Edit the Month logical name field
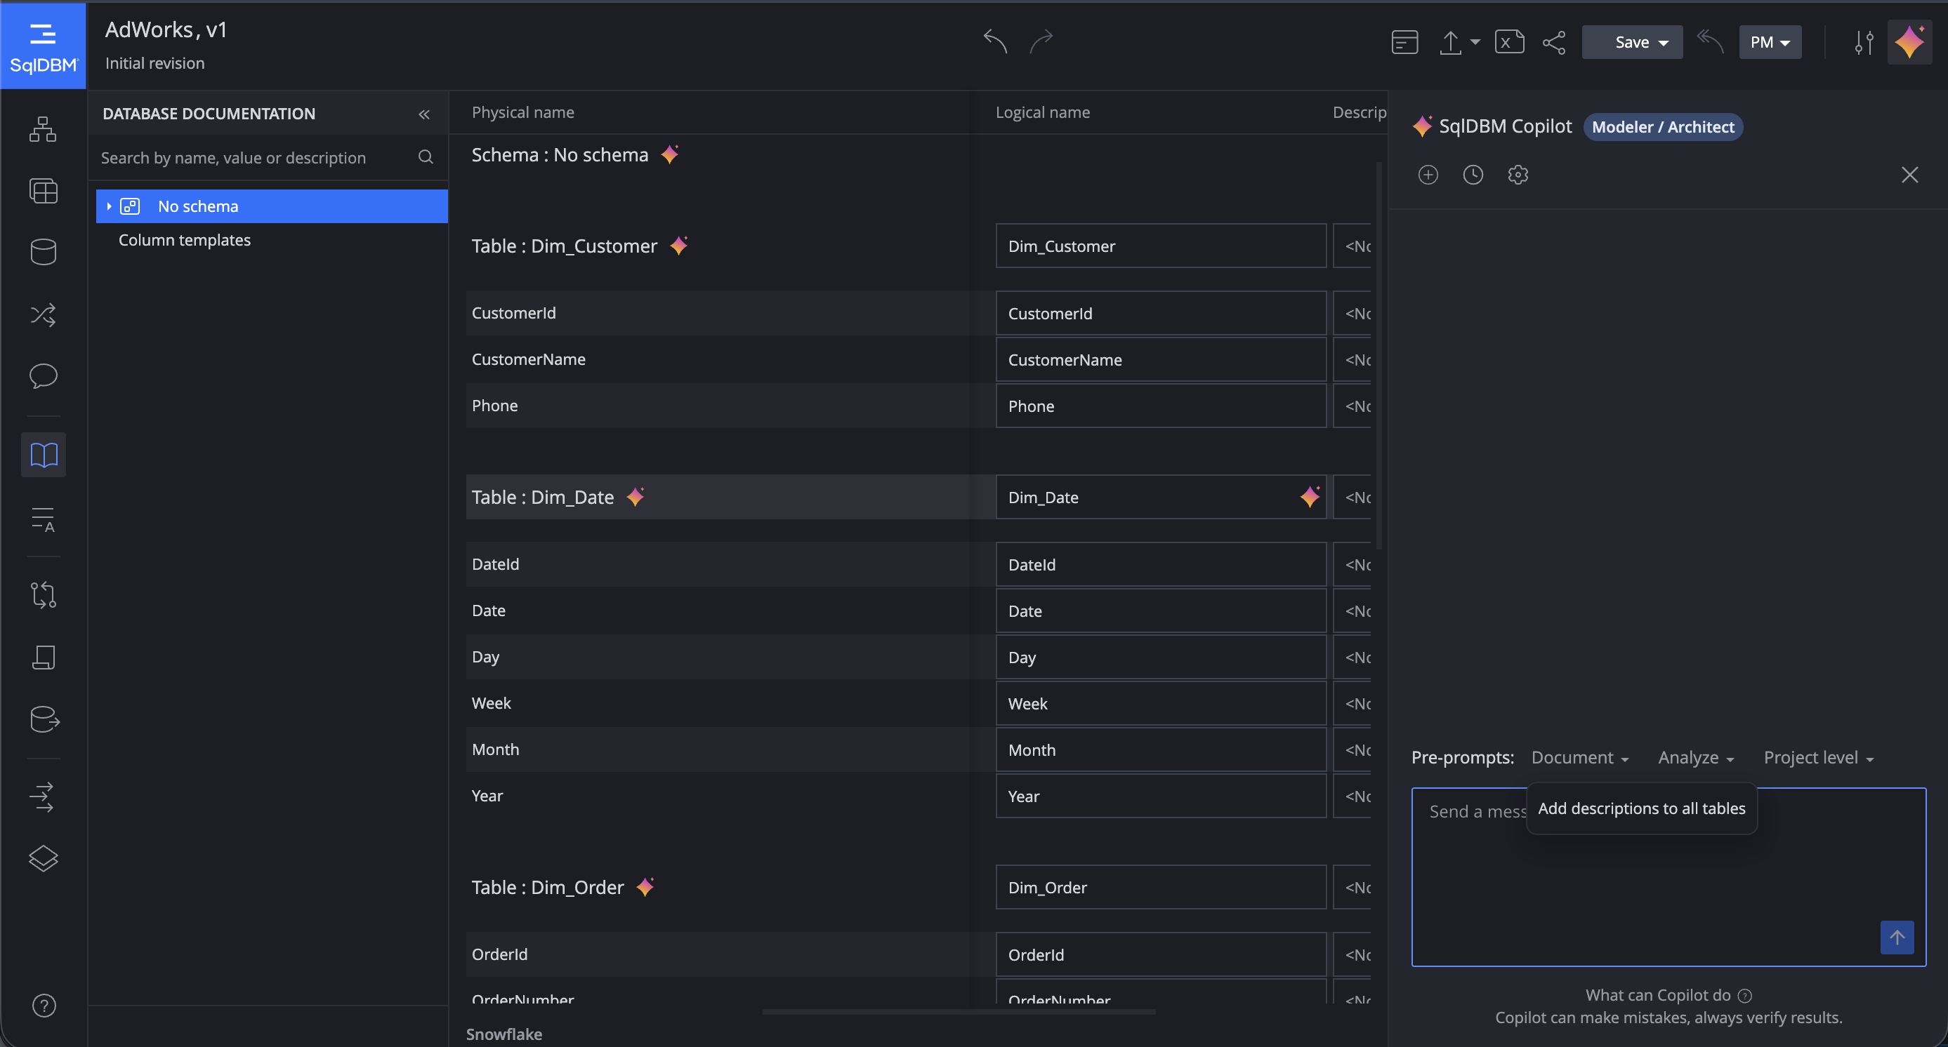 pyautogui.click(x=1161, y=749)
